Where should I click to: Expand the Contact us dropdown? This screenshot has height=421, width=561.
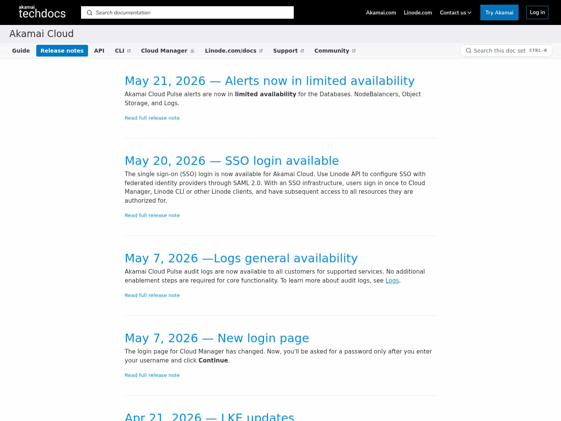click(455, 12)
